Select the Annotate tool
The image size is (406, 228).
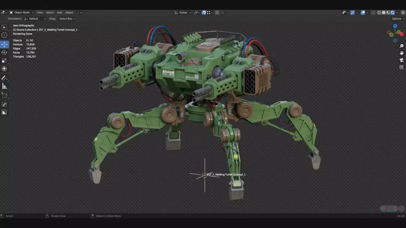(4, 78)
